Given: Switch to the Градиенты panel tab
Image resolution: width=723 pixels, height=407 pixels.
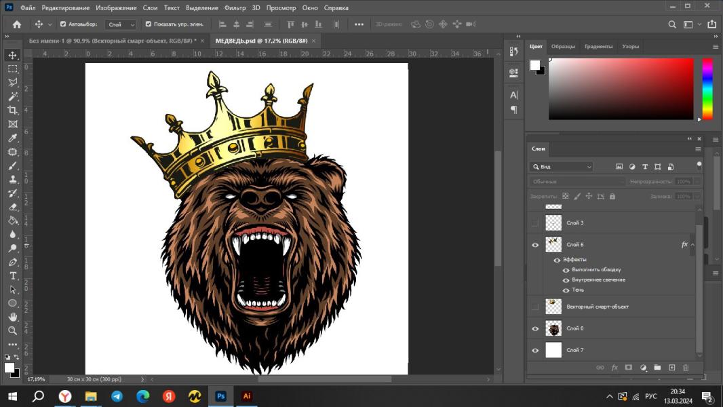Looking at the screenshot, I should 598,47.
